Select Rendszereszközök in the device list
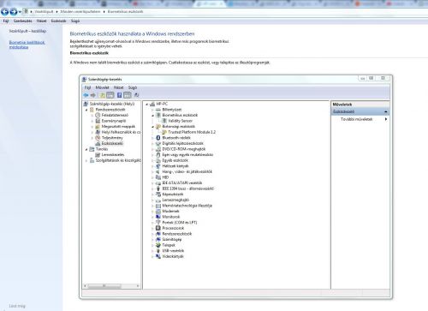Image resolution: width=428 pixels, height=311 pixels. point(177,234)
